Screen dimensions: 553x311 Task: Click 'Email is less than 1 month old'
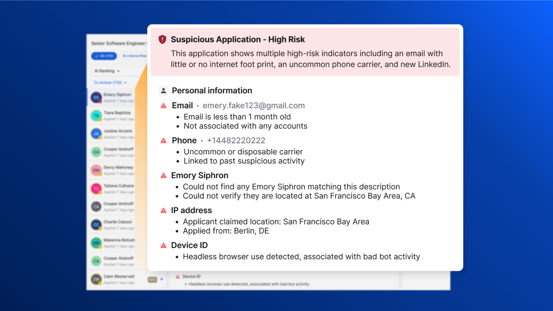(x=237, y=117)
